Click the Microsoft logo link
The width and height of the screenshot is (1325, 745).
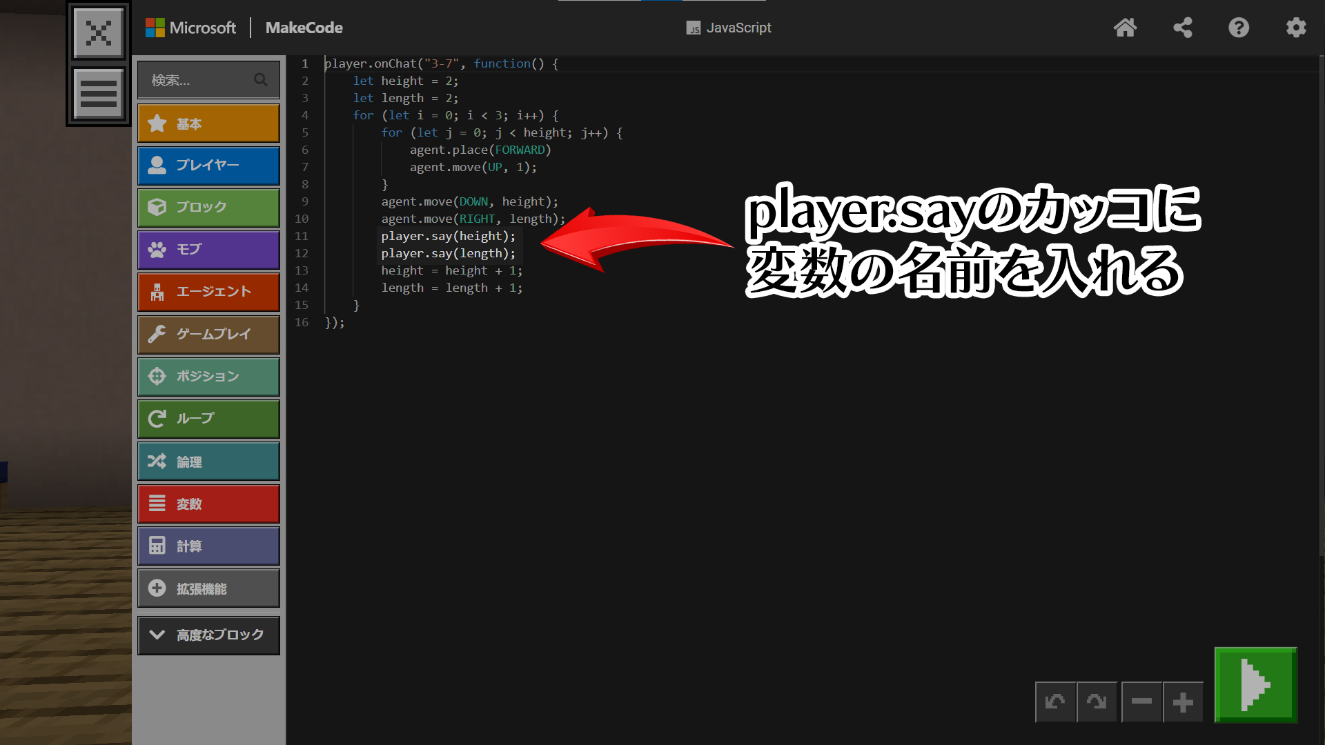(x=190, y=28)
